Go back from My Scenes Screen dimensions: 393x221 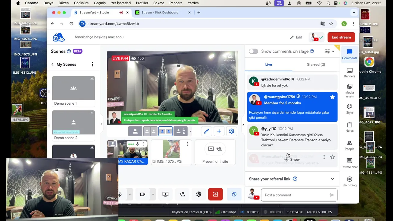pyautogui.click(x=53, y=64)
